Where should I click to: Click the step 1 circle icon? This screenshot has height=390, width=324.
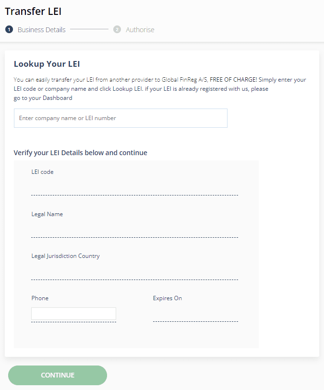tap(9, 29)
